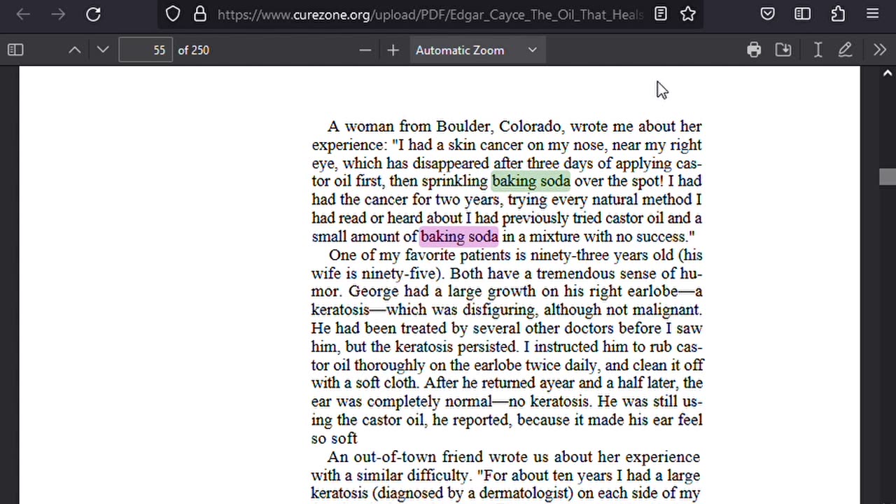Viewport: 896px width, 504px height.
Task: Activate draw annotation pencil tool
Action: [845, 50]
